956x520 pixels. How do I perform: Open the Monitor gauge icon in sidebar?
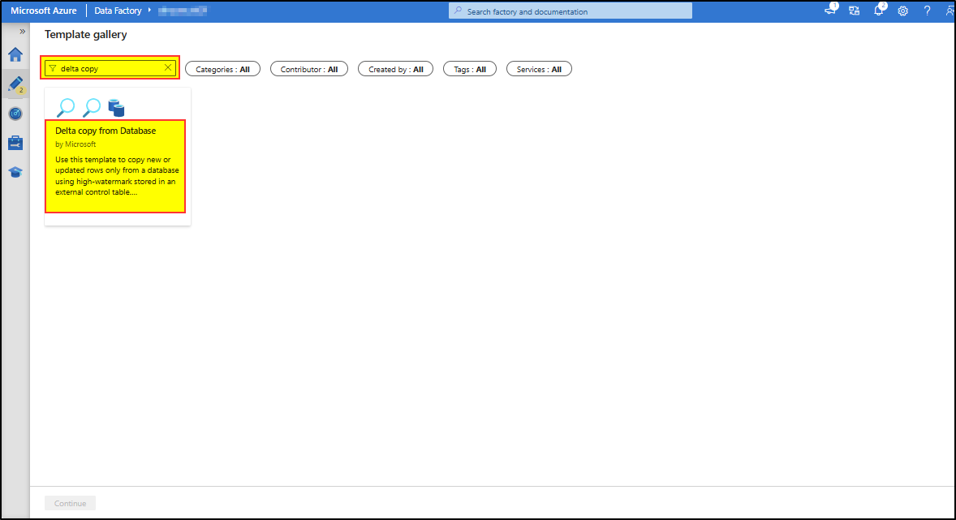(x=15, y=114)
